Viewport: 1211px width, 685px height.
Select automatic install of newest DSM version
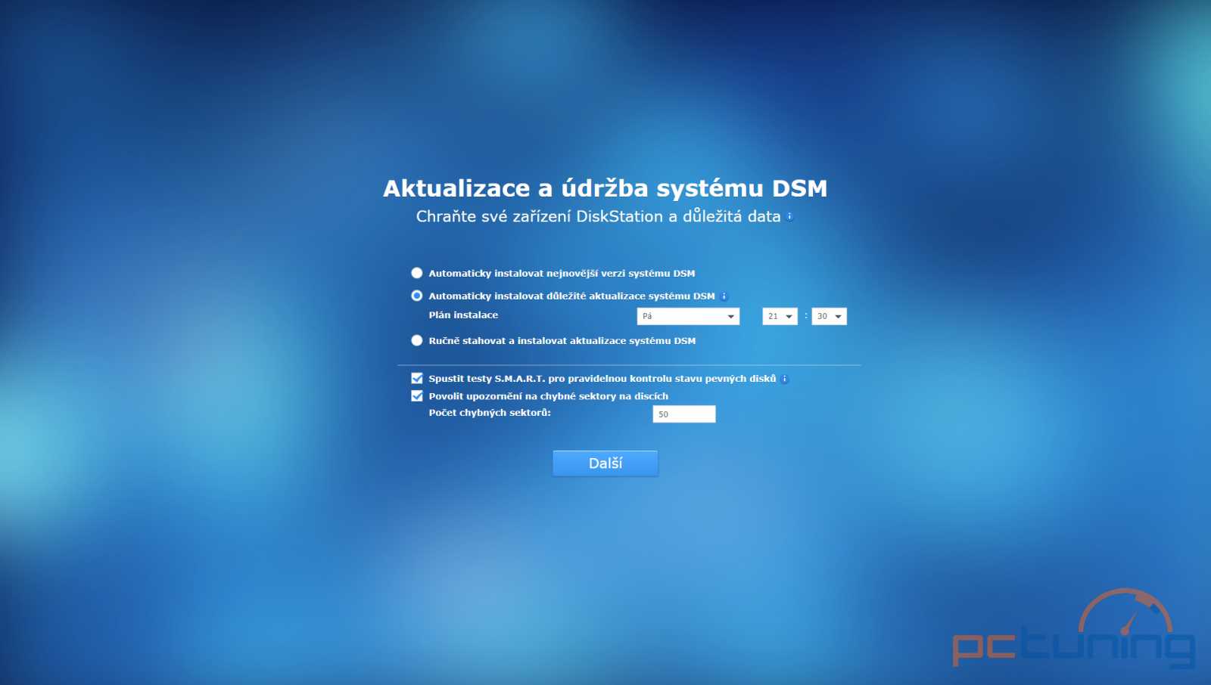click(417, 273)
